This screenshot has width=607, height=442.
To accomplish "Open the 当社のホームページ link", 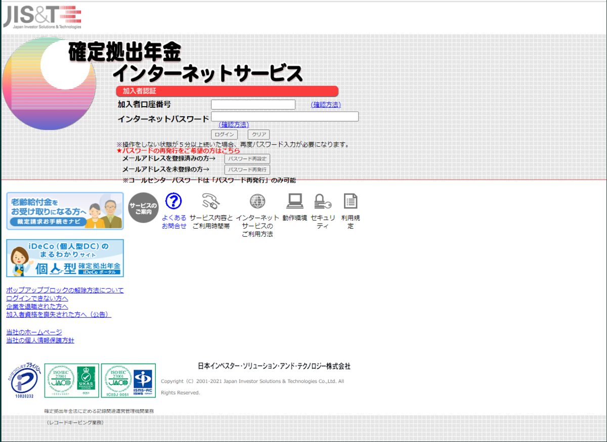I will coord(33,332).
